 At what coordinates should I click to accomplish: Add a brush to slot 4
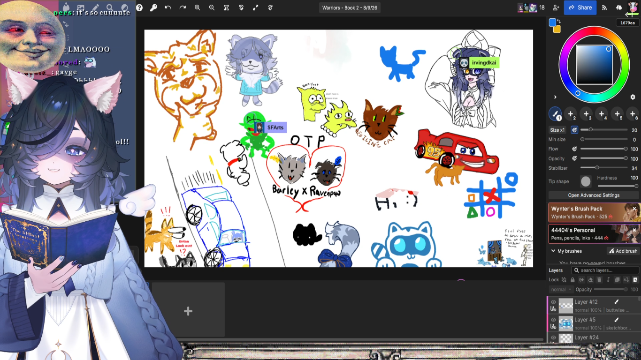pyautogui.click(x=602, y=114)
